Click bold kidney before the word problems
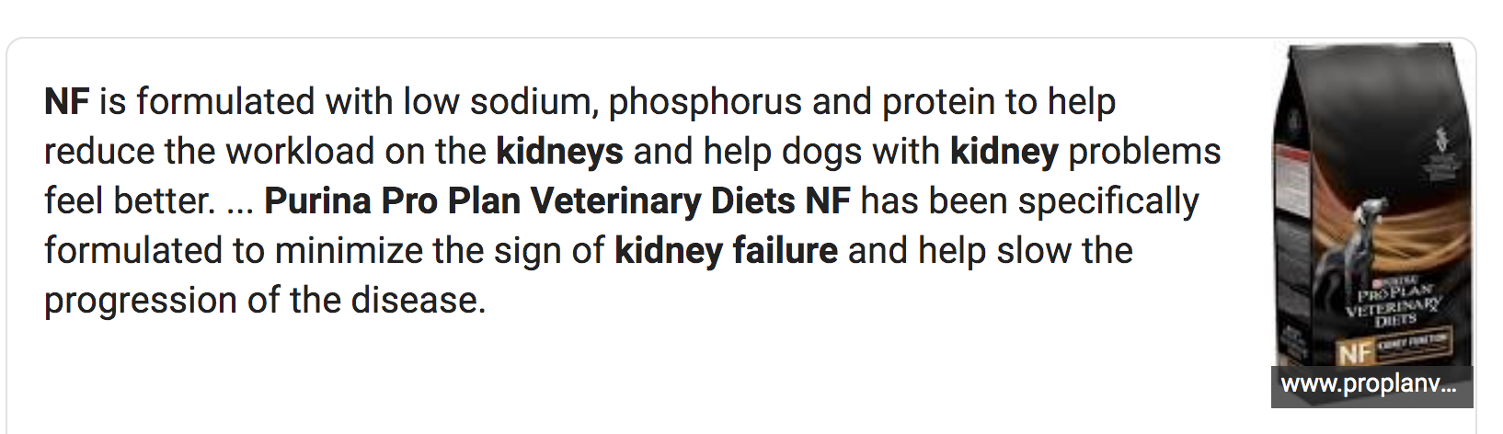The height and width of the screenshot is (434, 1503). click(1004, 152)
